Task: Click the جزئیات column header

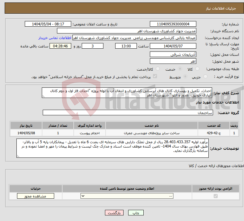Action: tap(36, 188)
